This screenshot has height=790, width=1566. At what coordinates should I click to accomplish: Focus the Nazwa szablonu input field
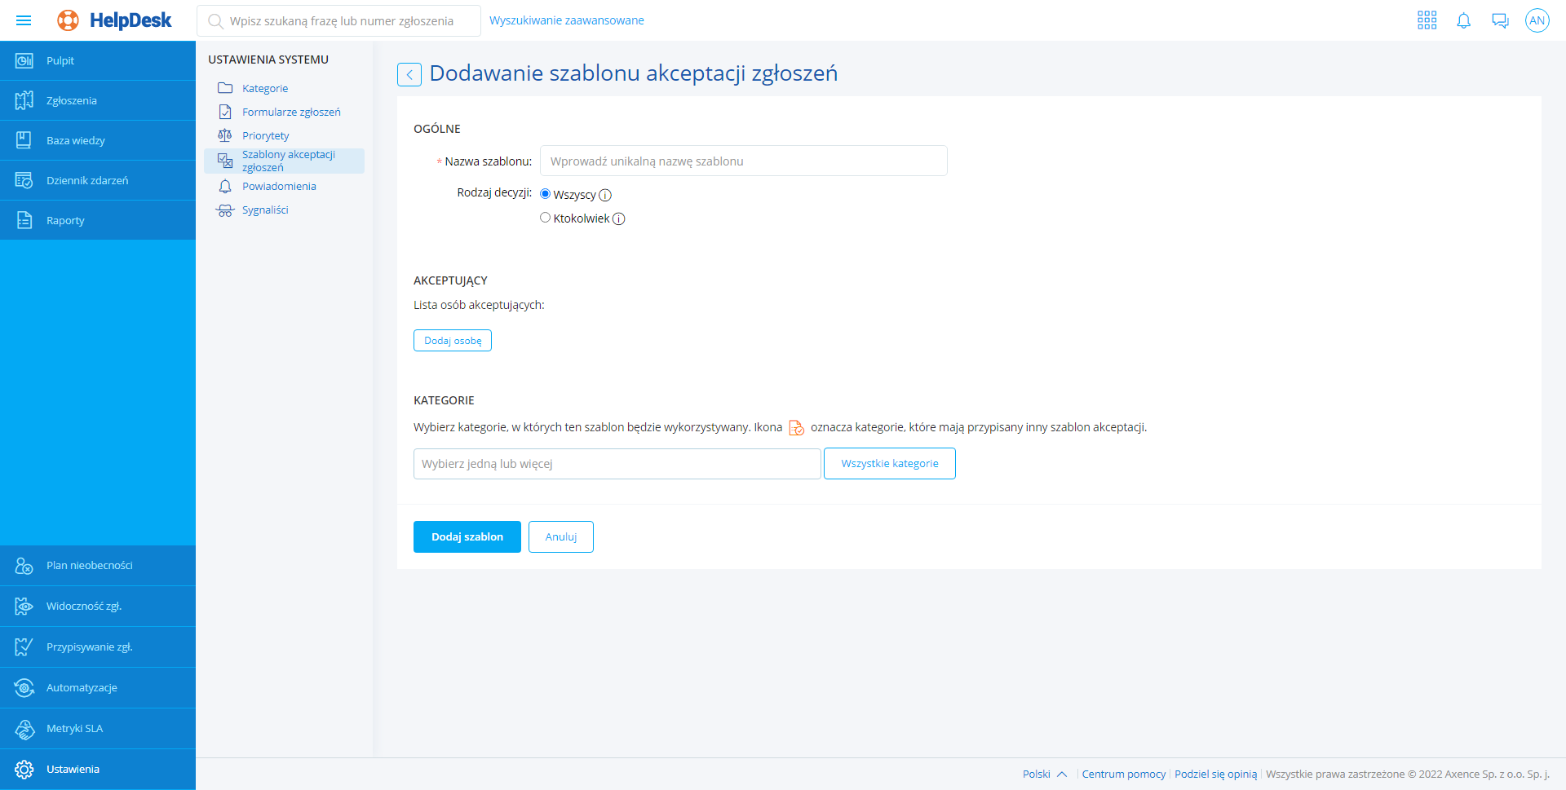pyautogui.click(x=743, y=161)
